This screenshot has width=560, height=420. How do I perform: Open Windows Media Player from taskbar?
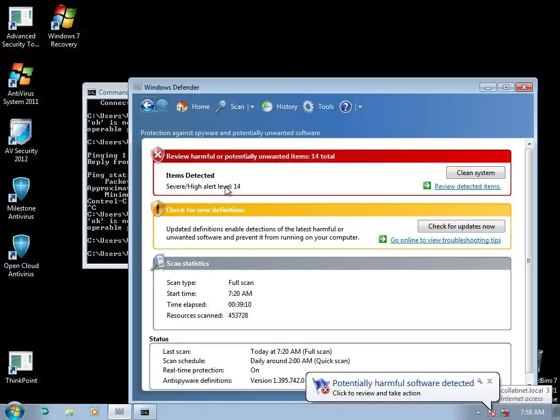(94, 412)
